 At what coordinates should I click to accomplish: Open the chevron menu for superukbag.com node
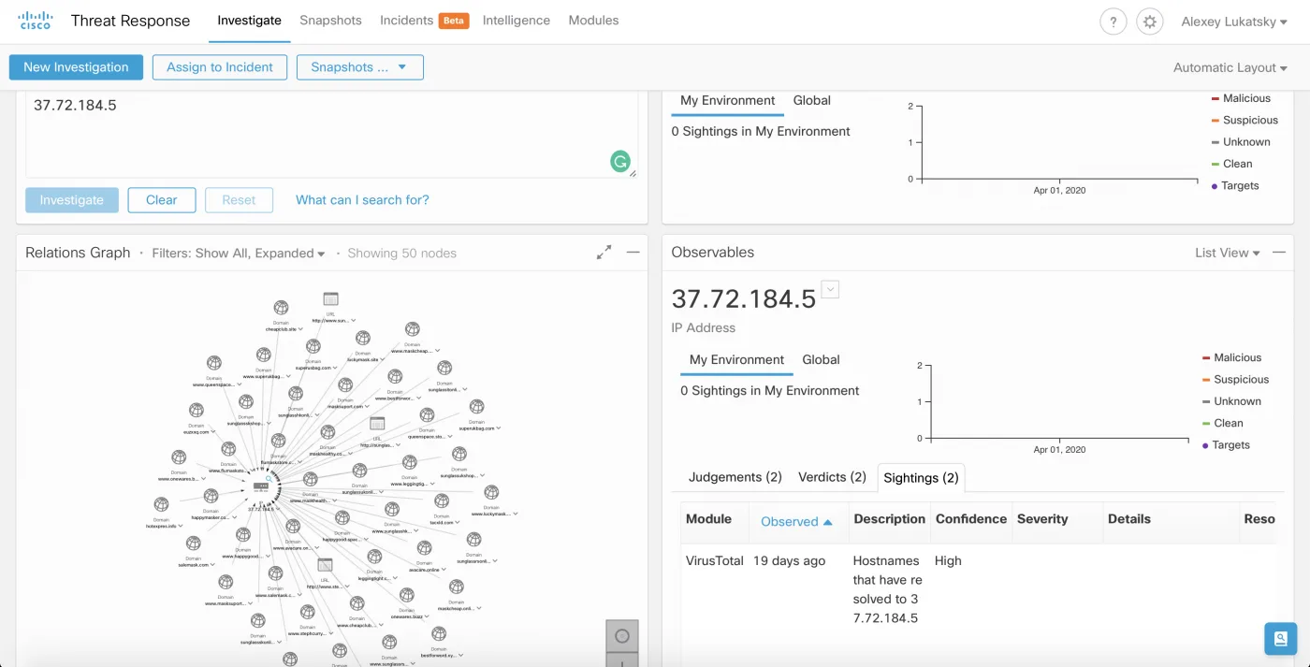(499, 428)
